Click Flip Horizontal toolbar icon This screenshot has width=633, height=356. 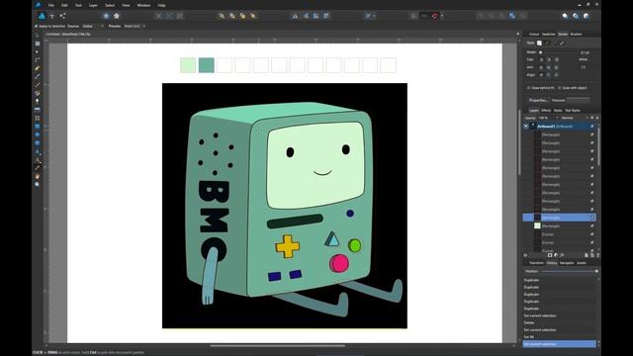point(295,16)
